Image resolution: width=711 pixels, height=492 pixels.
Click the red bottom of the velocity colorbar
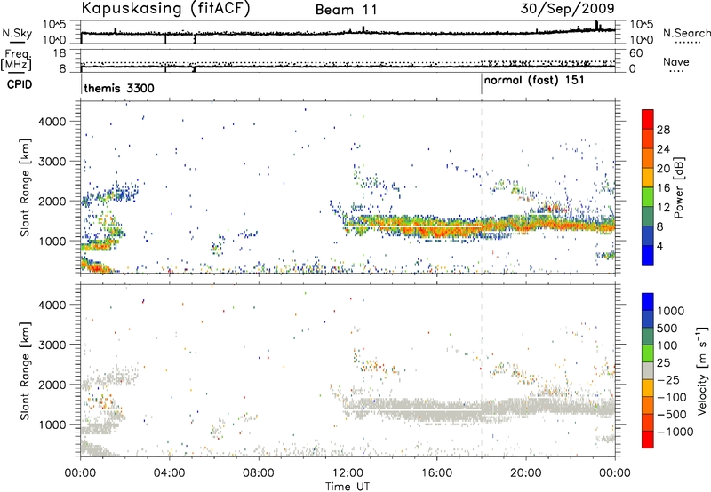click(648, 440)
